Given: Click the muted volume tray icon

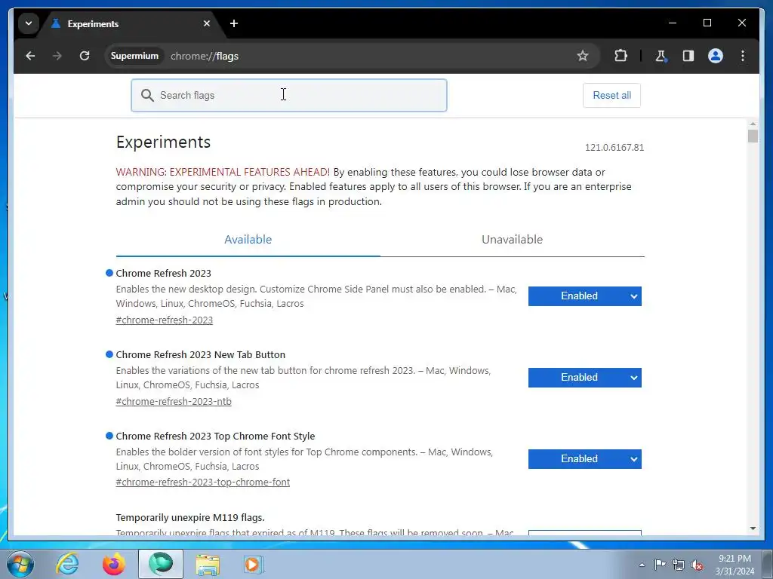Looking at the screenshot, I should pyautogui.click(x=697, y=565).
